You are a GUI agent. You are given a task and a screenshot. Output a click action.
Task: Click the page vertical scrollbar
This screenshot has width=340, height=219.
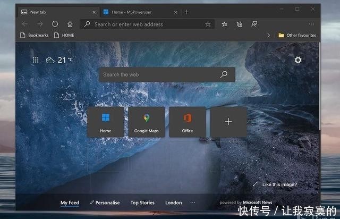(x=319, y=87)
